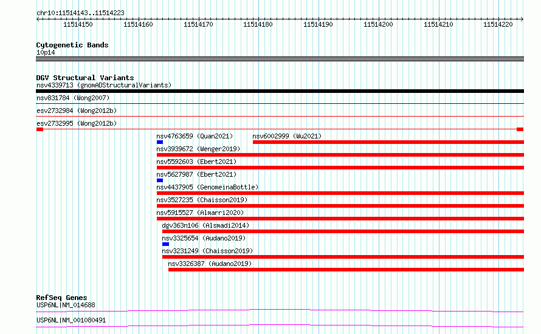
Task: Click the small blue nsv5627987 marker
Action: click(160, 180)
